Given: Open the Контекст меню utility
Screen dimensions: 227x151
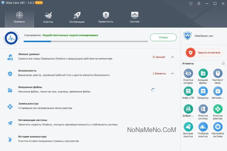Looking at the screenshot, I should coord(218,74).
